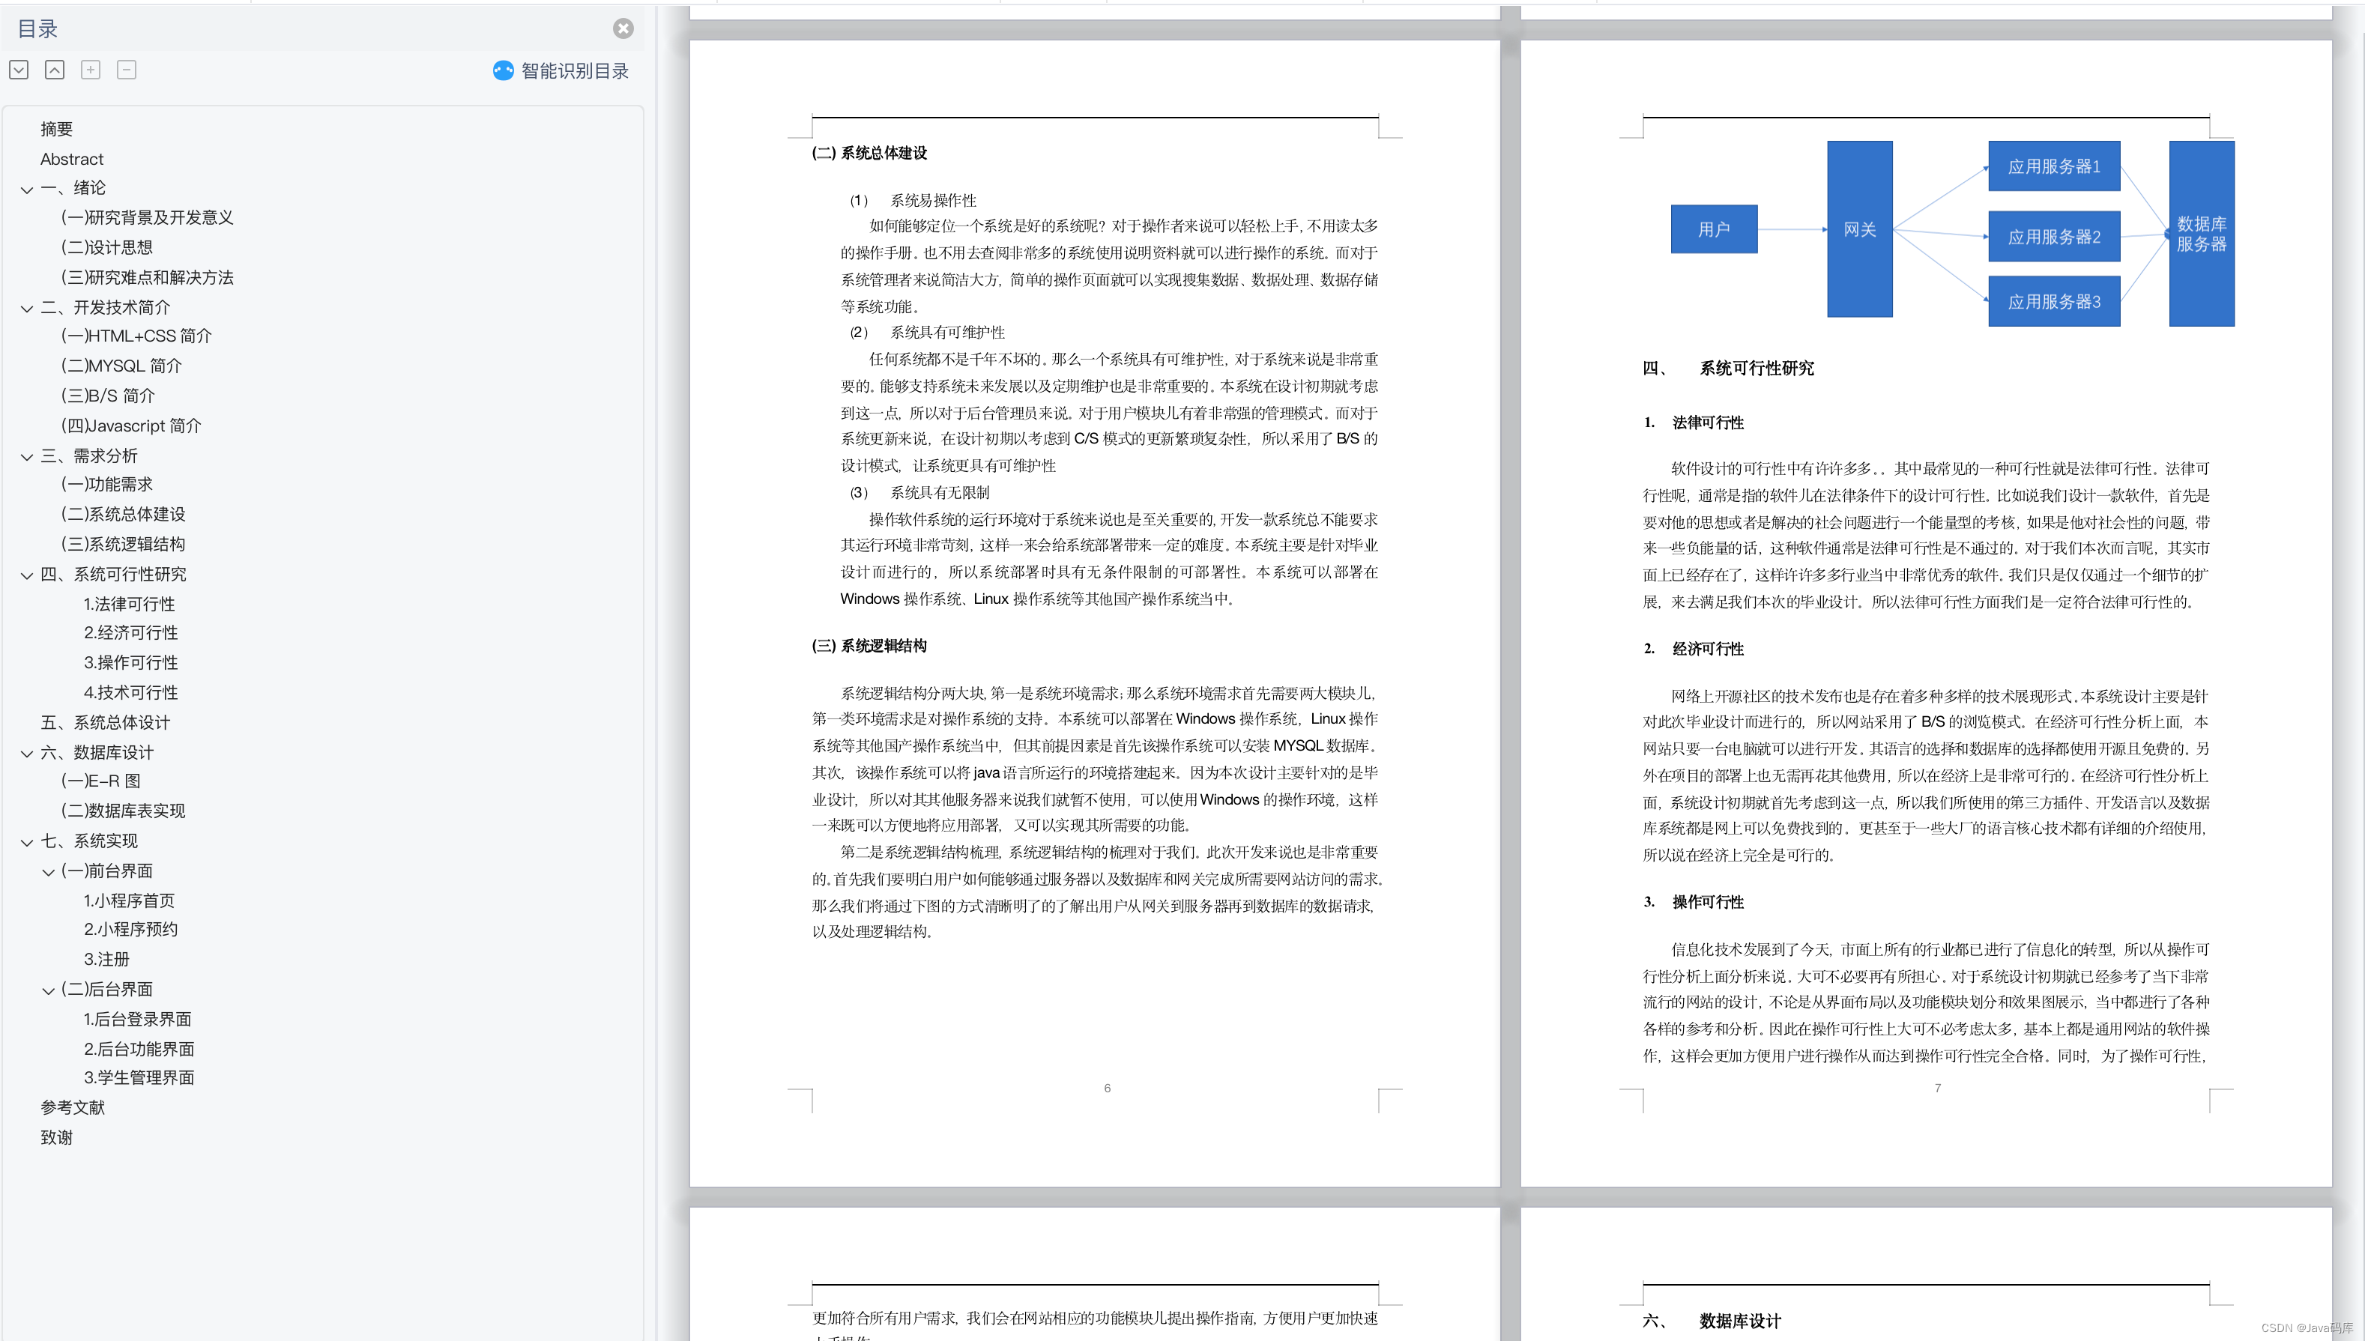The width and height of the screenshot is (2365, 1341).
Task: Open (二)设计思想 outline entry
Action: (x=106, y=246)
